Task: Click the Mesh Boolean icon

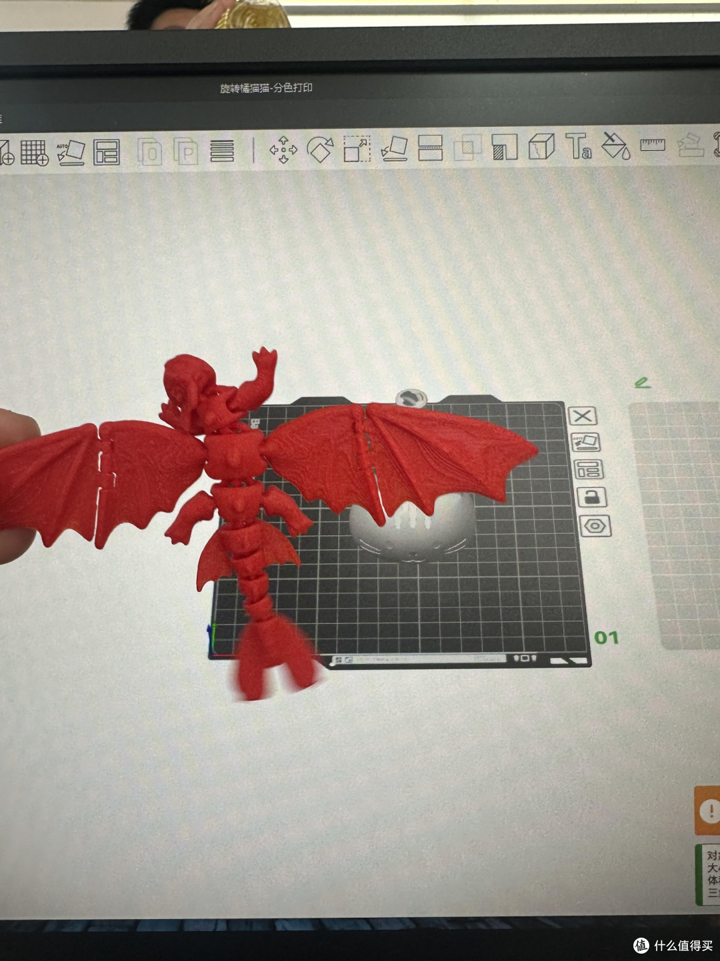Action: tap(467, 147)
